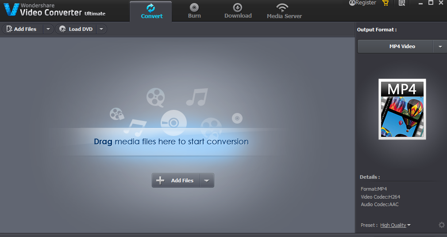Click the Load DVD button
The width and height of the screenshot is (447, 237).
76,29
